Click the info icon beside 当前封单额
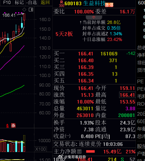The width and height of the screenshot is (145, 161). click(x=81, y=23)
